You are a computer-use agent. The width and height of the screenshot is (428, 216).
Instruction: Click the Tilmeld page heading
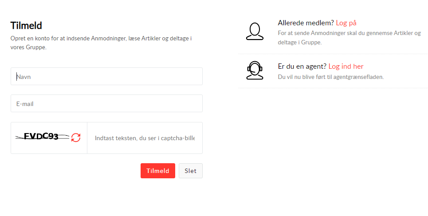click(x=26, y=26)
